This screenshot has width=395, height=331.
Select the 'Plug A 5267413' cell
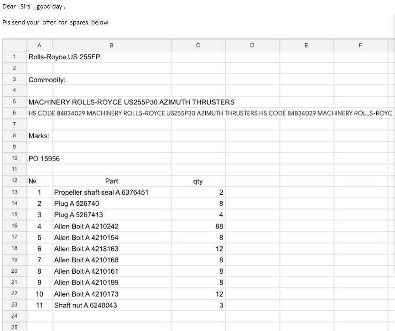pyautogui.click(x=78, y=215)
